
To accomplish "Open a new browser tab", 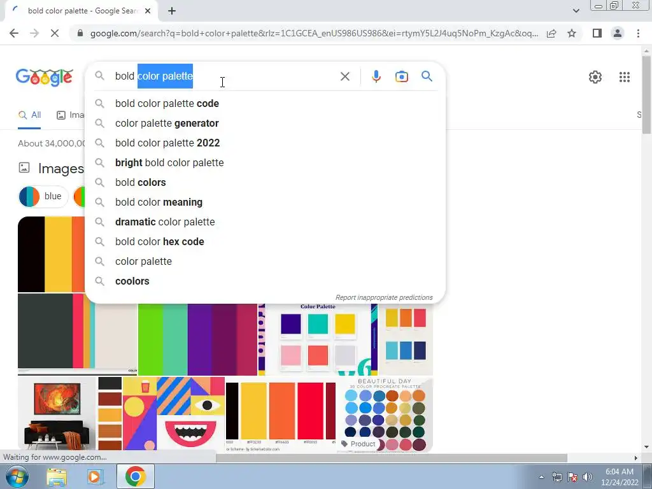I will pyautogui.click(x=172, y=11).
